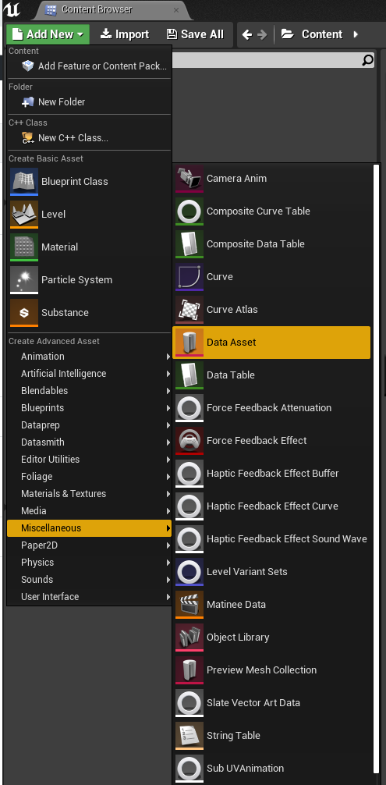Choose the Matinee Data clapperboard icon

[x=189, y=605]
